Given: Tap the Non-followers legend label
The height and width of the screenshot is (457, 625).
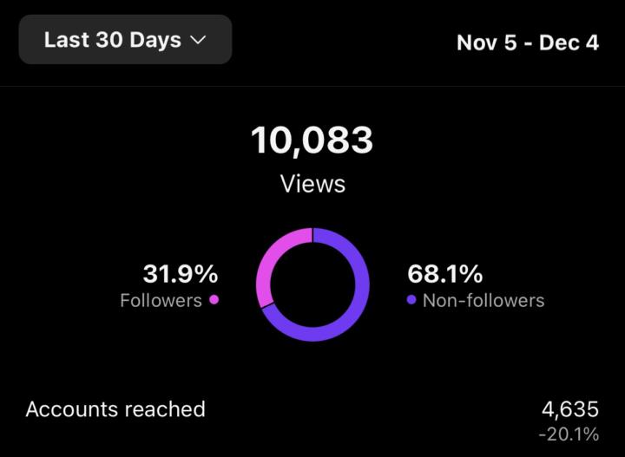Looking at the screenshot, I should coord(483,301).
